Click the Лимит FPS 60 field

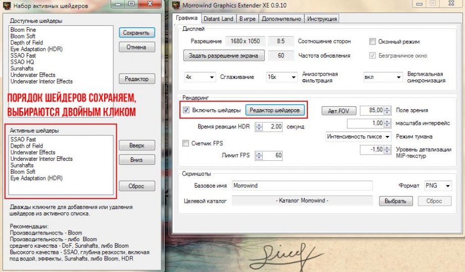click(272, 155)
